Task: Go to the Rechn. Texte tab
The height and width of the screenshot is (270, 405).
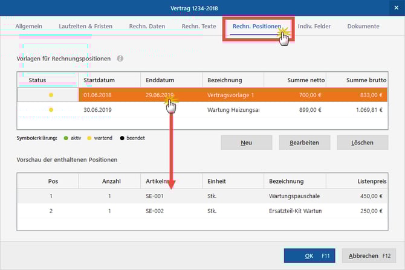Action: tap(199, 27)
